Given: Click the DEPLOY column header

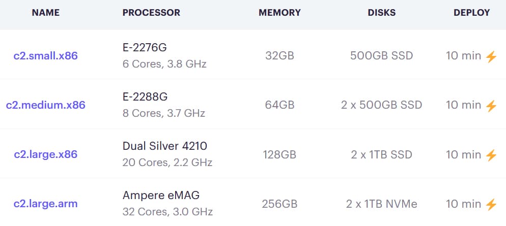Looking at the screenshot, I should (x=471, y=13).
